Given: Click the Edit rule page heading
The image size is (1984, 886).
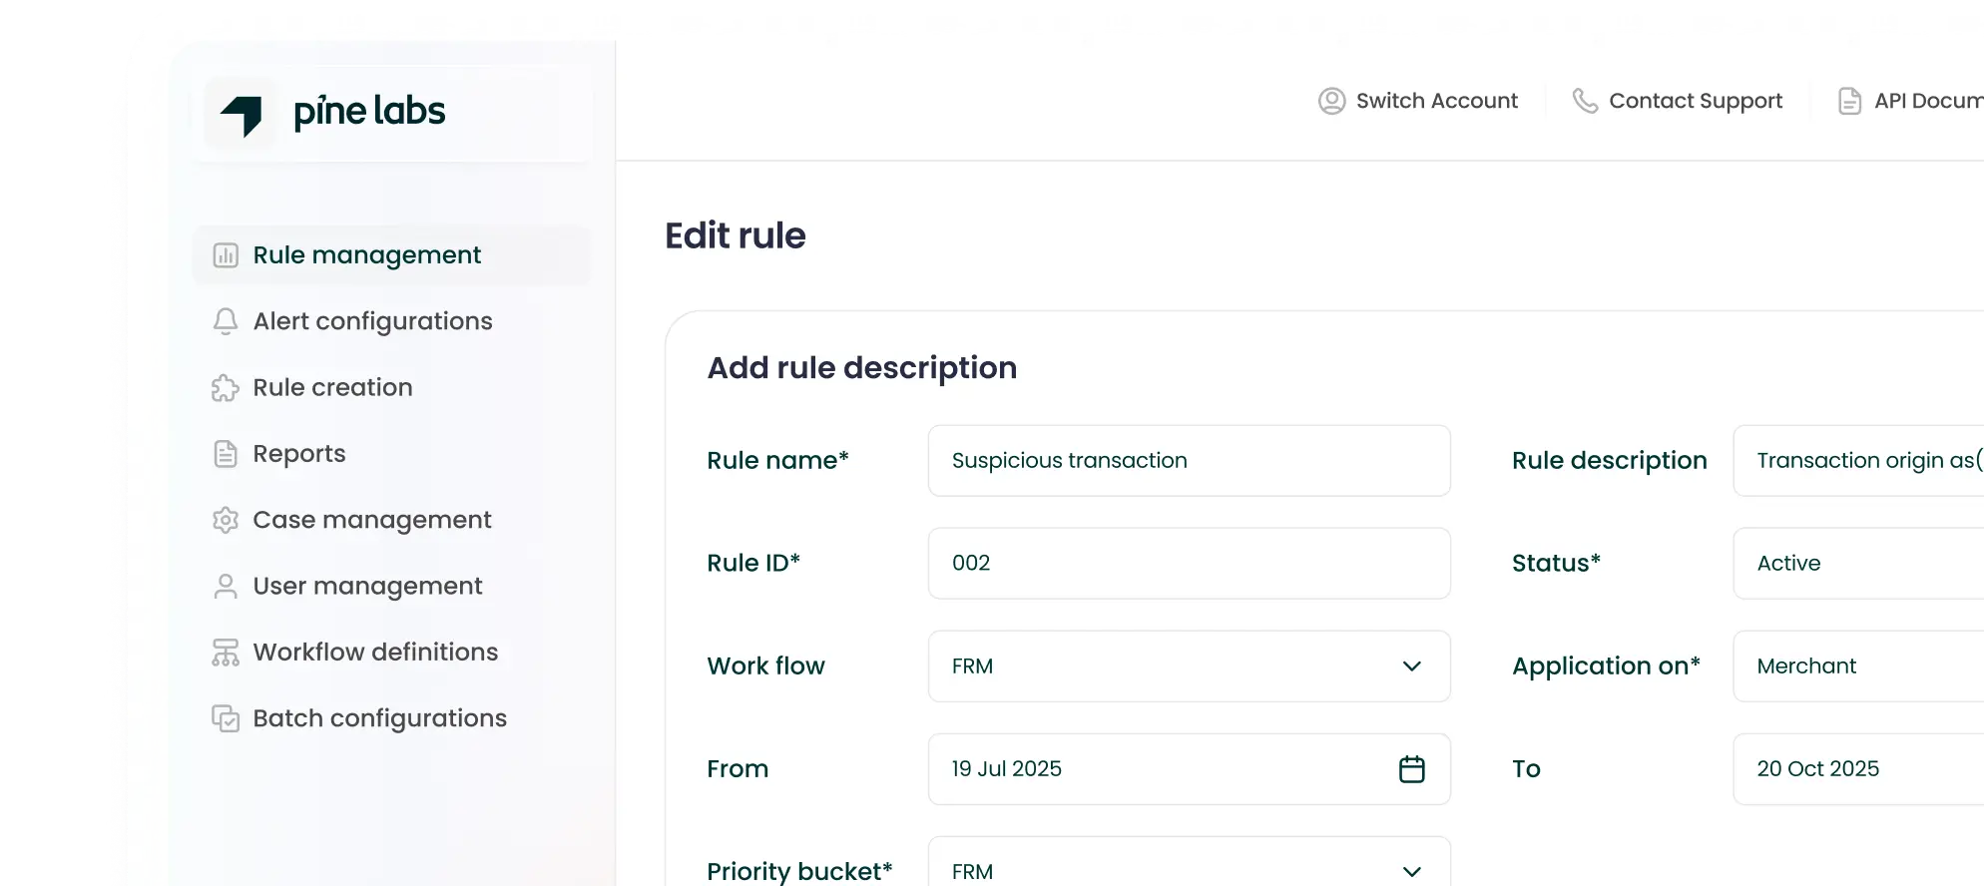Looking at the screenshot, I should tap(736, 236).
